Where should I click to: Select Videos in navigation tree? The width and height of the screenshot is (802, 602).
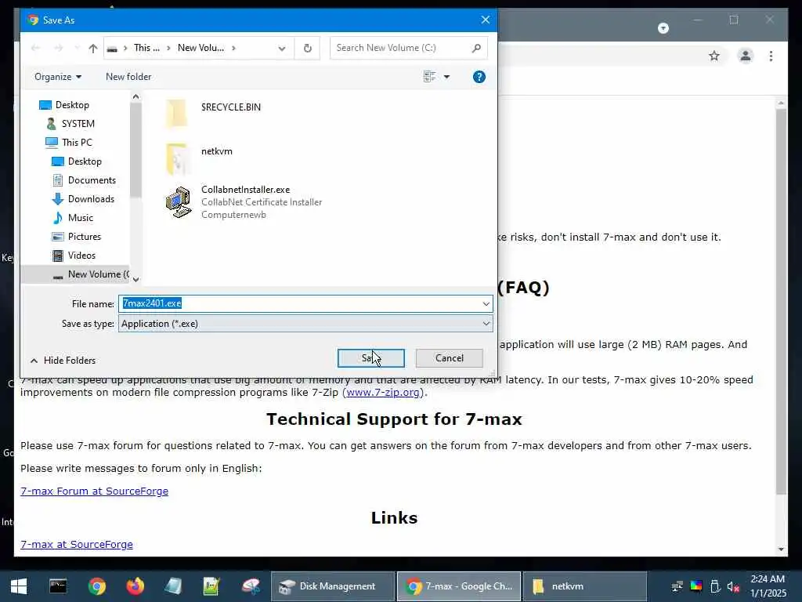point(81,256)
